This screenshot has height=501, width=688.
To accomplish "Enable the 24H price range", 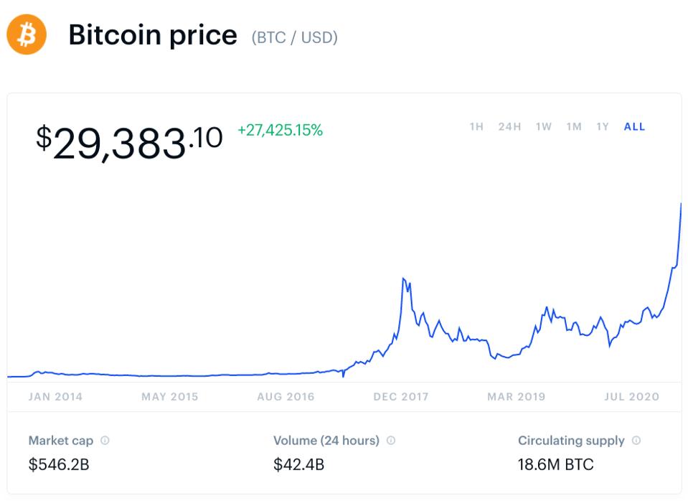I will [x=509, y=126].
